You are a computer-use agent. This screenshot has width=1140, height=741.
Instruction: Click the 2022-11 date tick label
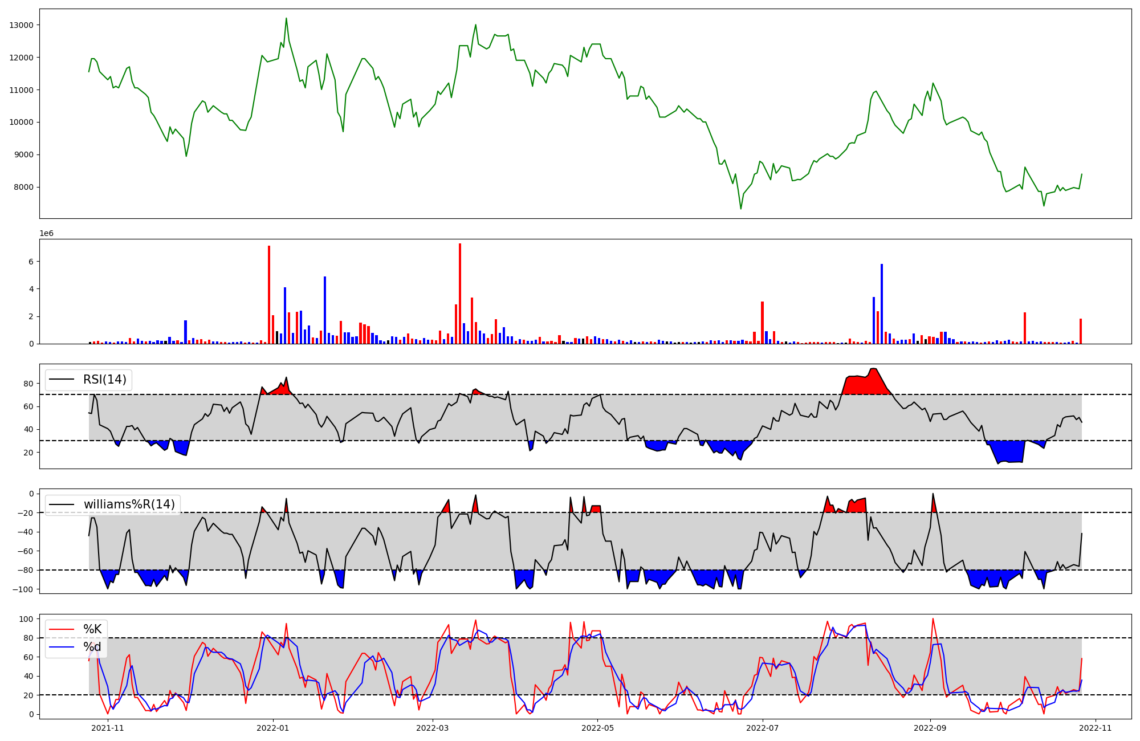click(x=1096, y=728)
